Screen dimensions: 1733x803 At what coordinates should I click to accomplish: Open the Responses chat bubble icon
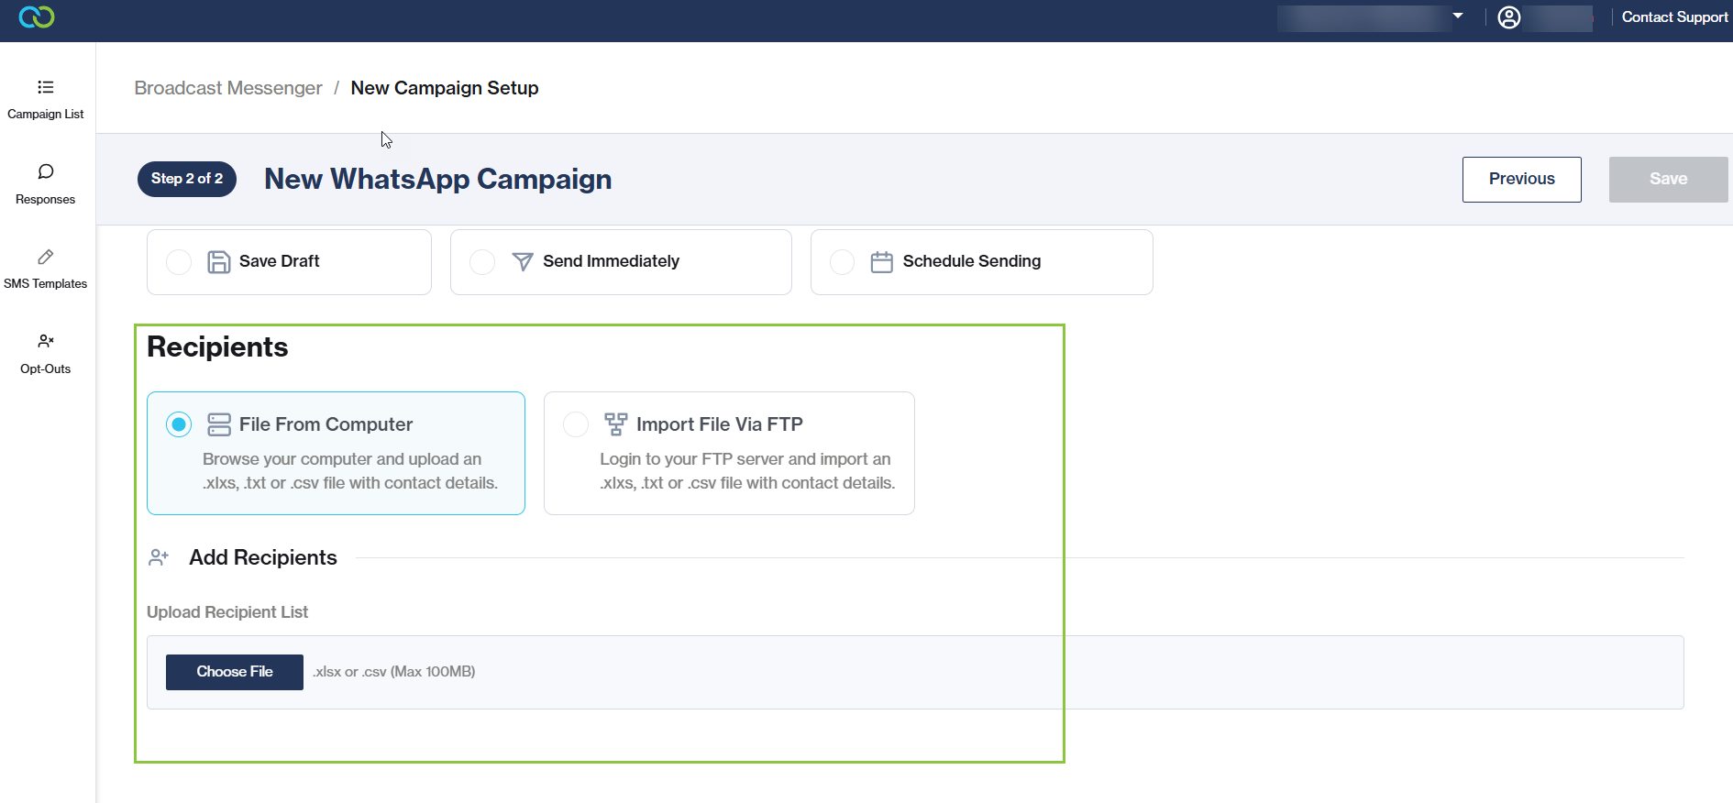[x=45, y=172]
